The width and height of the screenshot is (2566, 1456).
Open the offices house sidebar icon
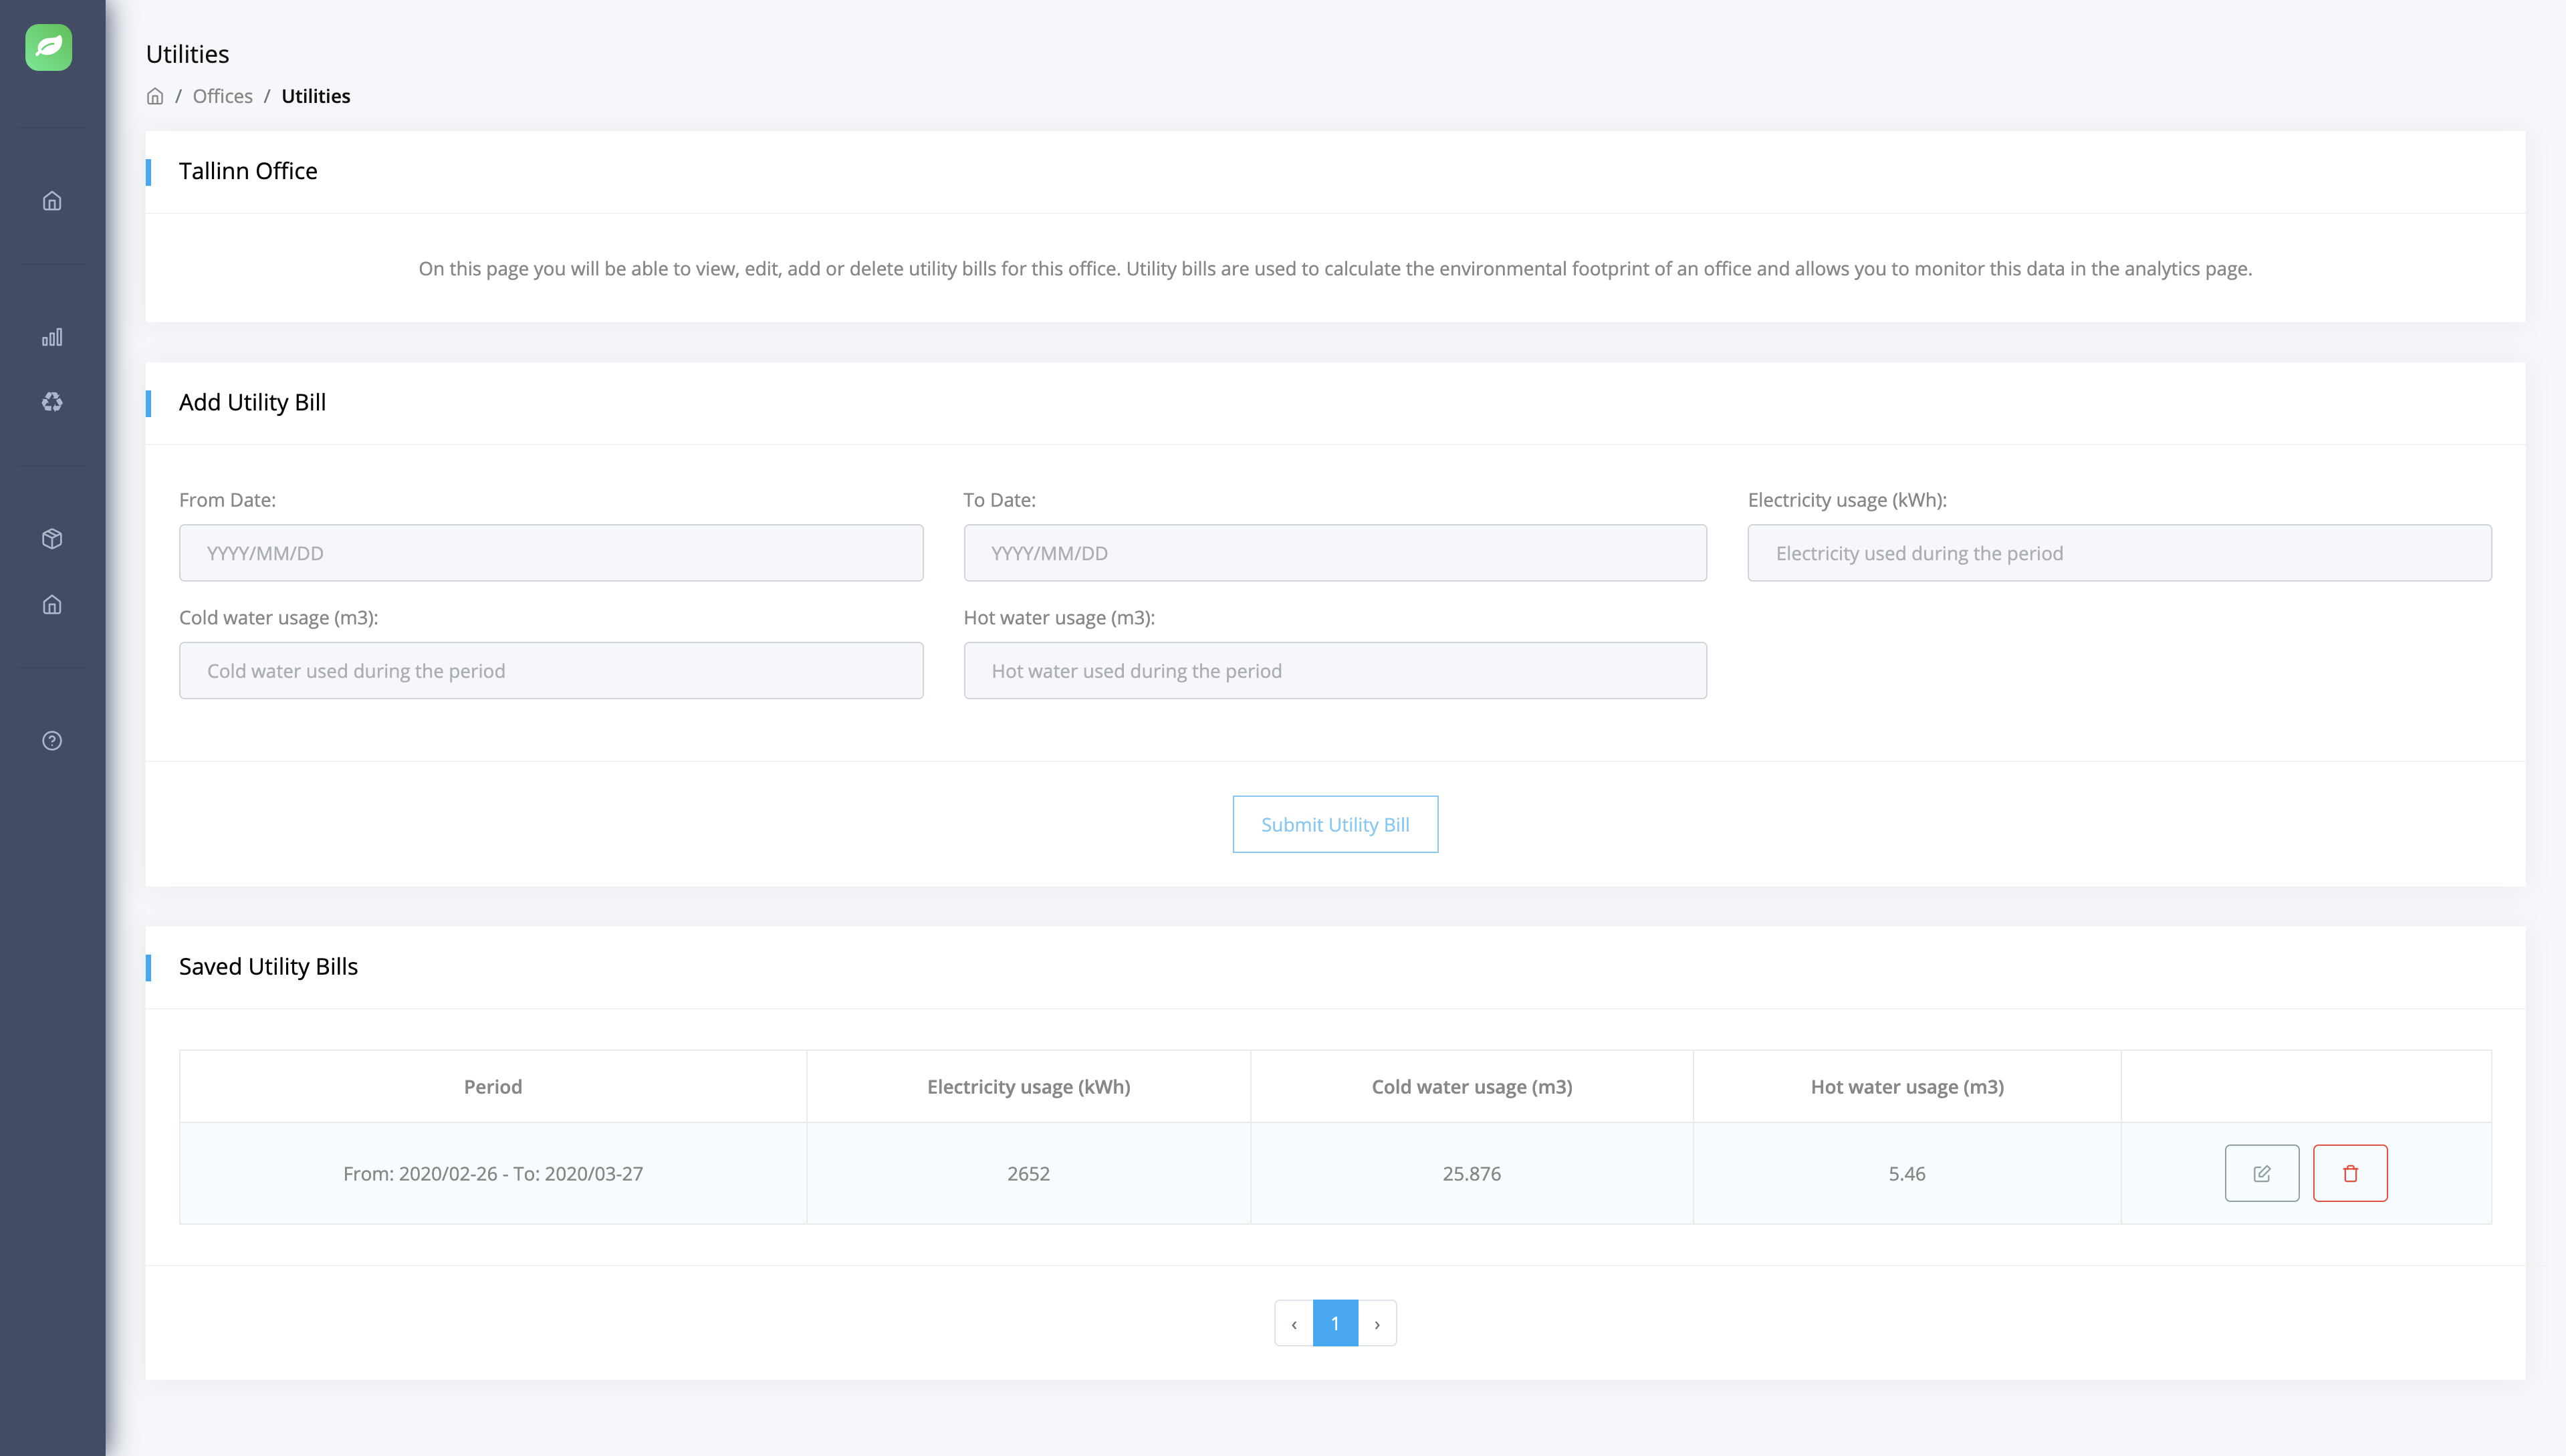click(52, 604)
